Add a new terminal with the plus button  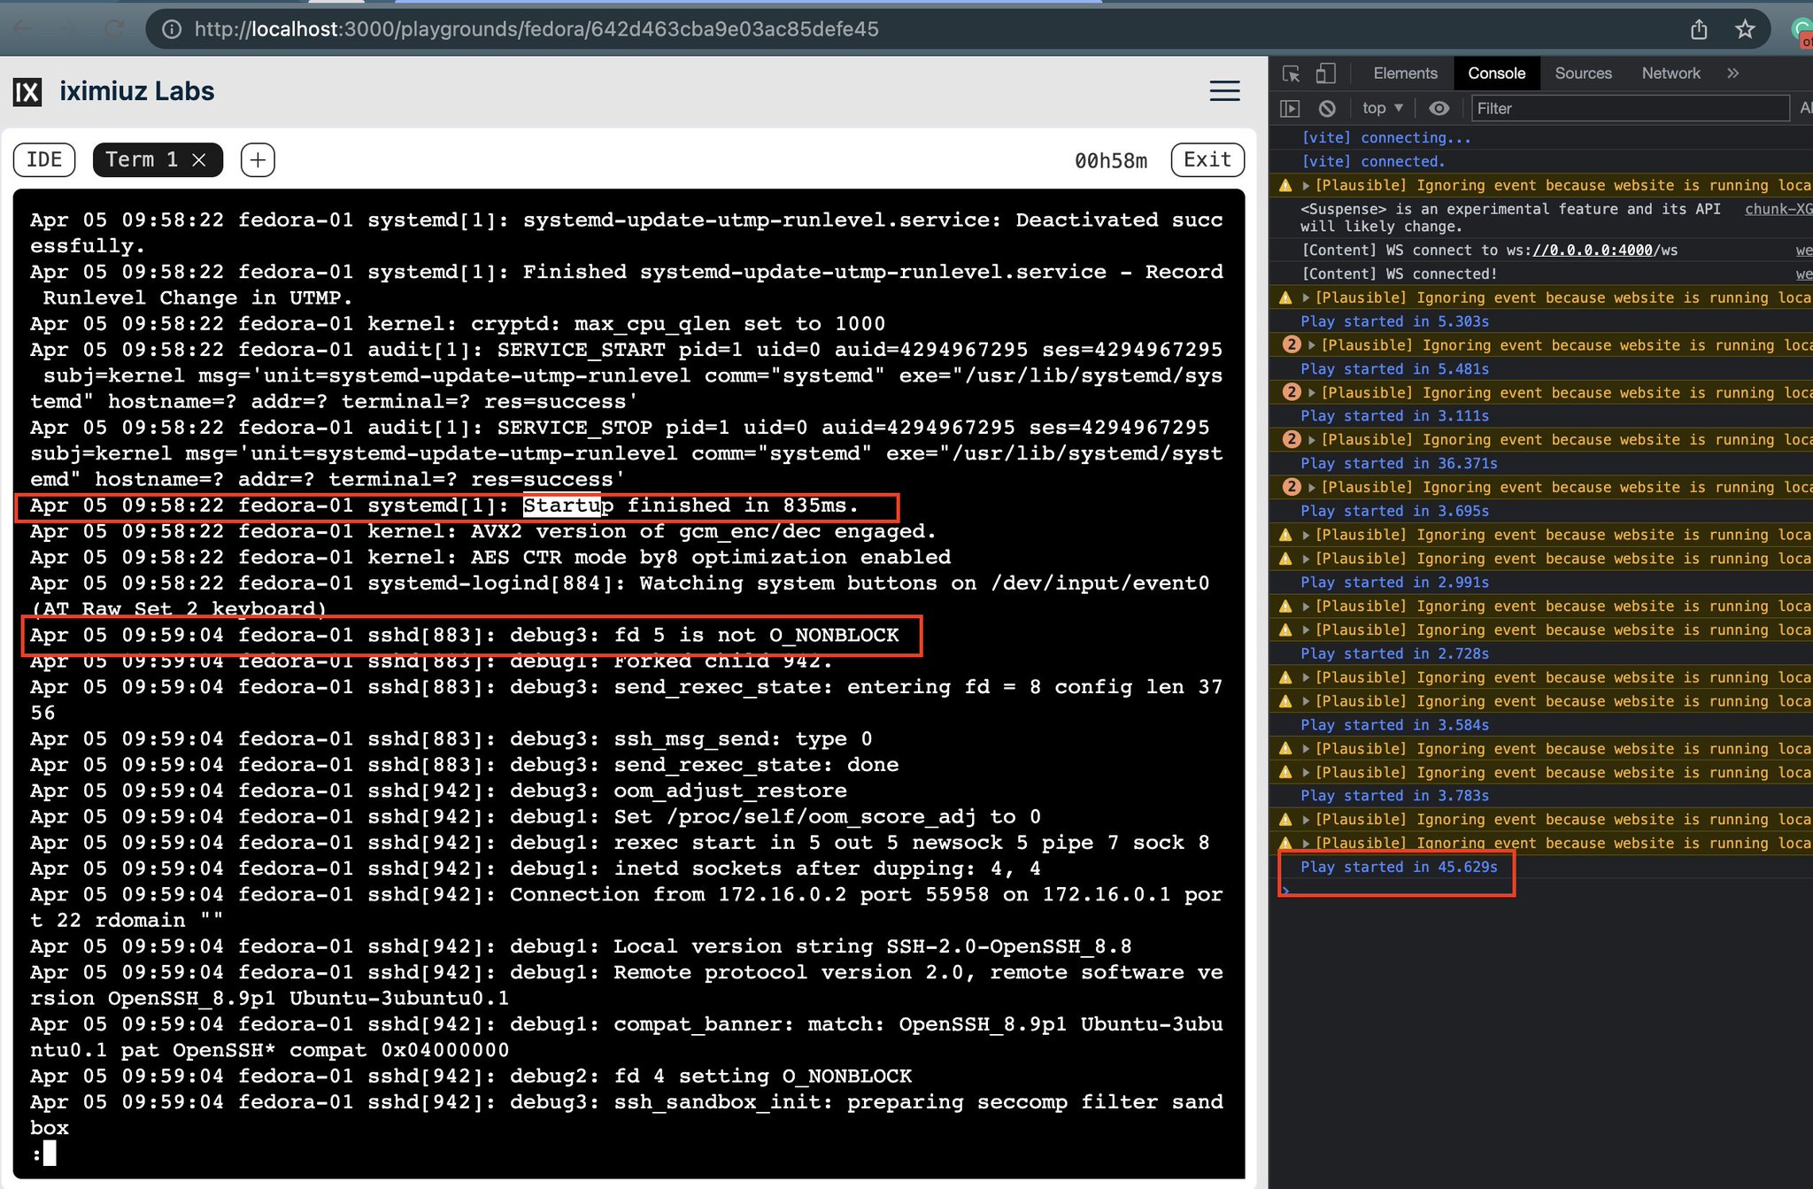pyautogui.click(x=257, y=159)
